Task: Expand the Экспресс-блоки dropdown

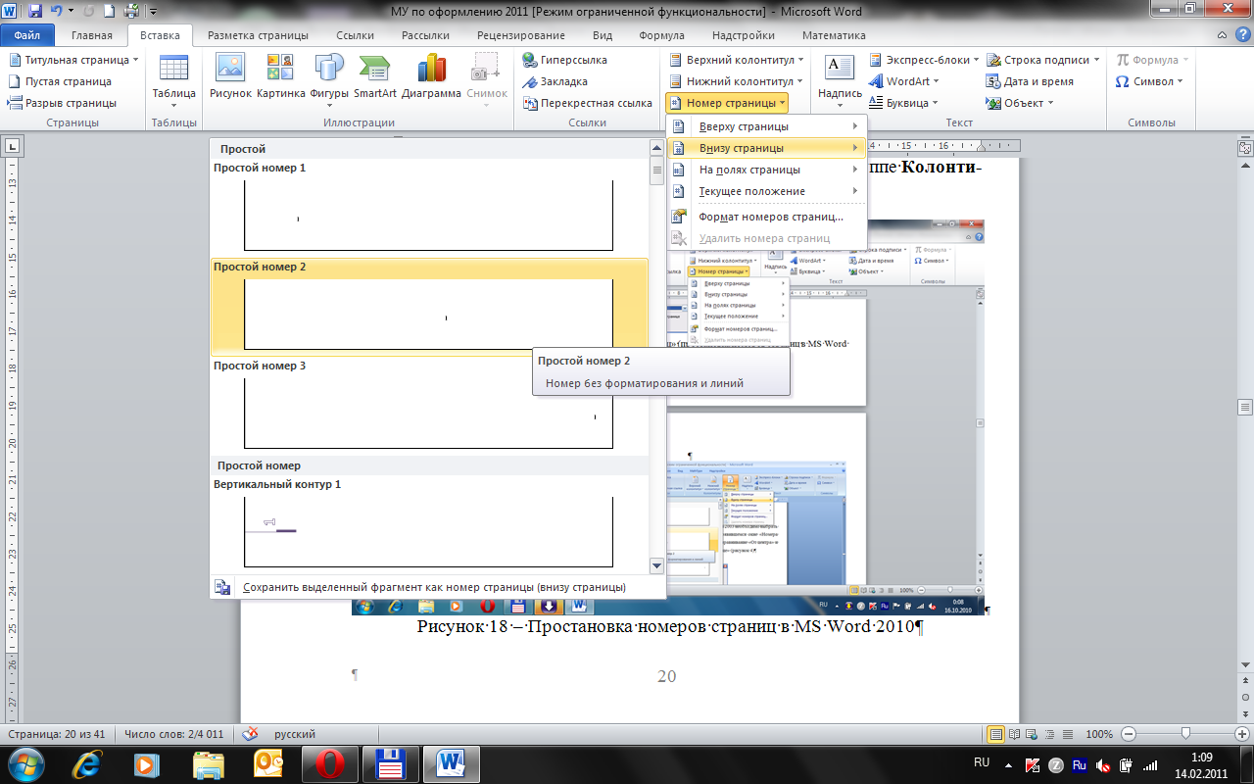Action: (x=976, y=60)
